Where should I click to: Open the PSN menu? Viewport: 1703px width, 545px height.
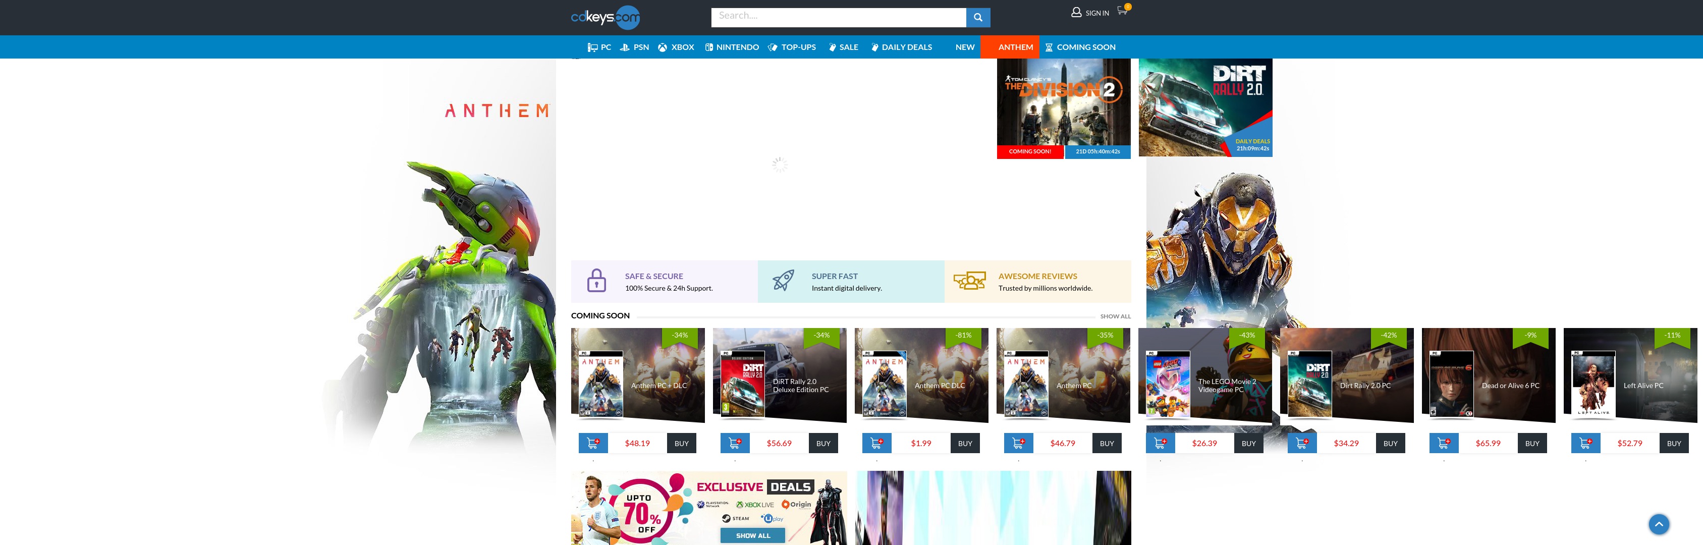(x=635, y=47)
